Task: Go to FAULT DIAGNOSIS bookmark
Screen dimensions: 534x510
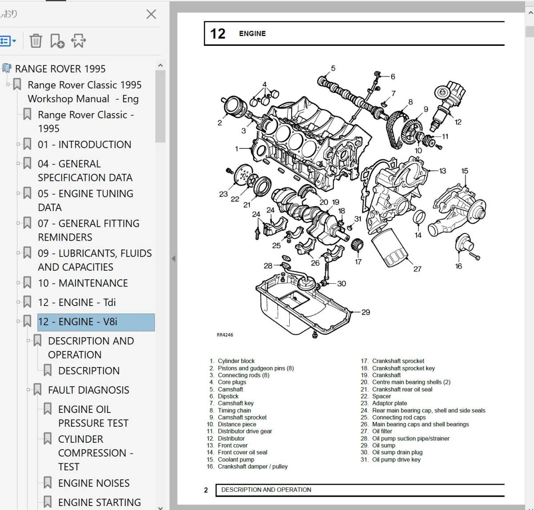Action: [89, 390]
